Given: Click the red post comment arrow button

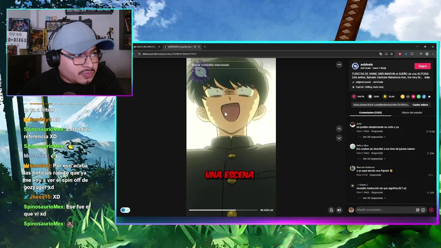Looking at the screenshot, I should click(x=431, y=210).
